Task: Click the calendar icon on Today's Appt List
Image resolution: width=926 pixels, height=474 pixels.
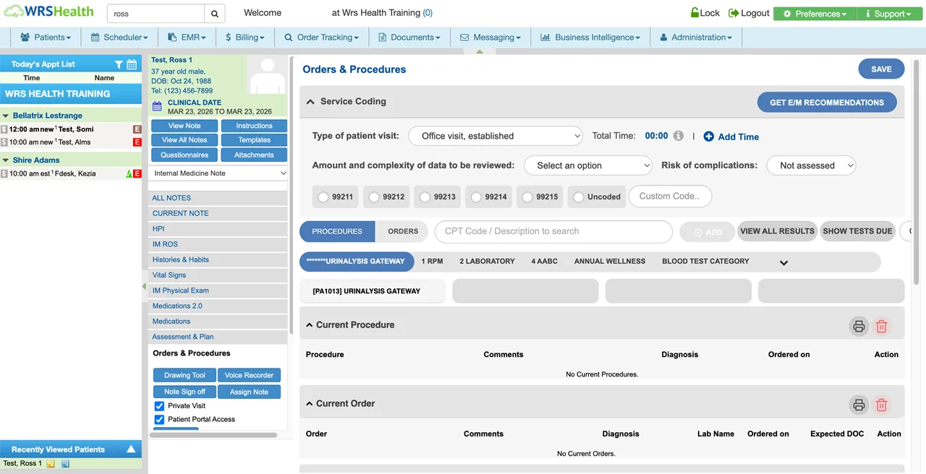Action: [x=132, y=64]
